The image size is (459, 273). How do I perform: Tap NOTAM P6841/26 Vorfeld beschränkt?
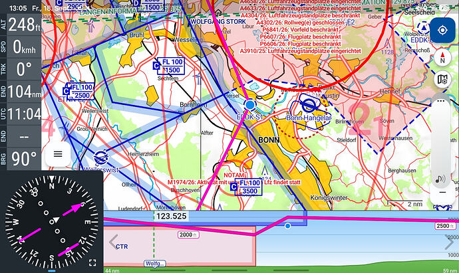point(300,30)
